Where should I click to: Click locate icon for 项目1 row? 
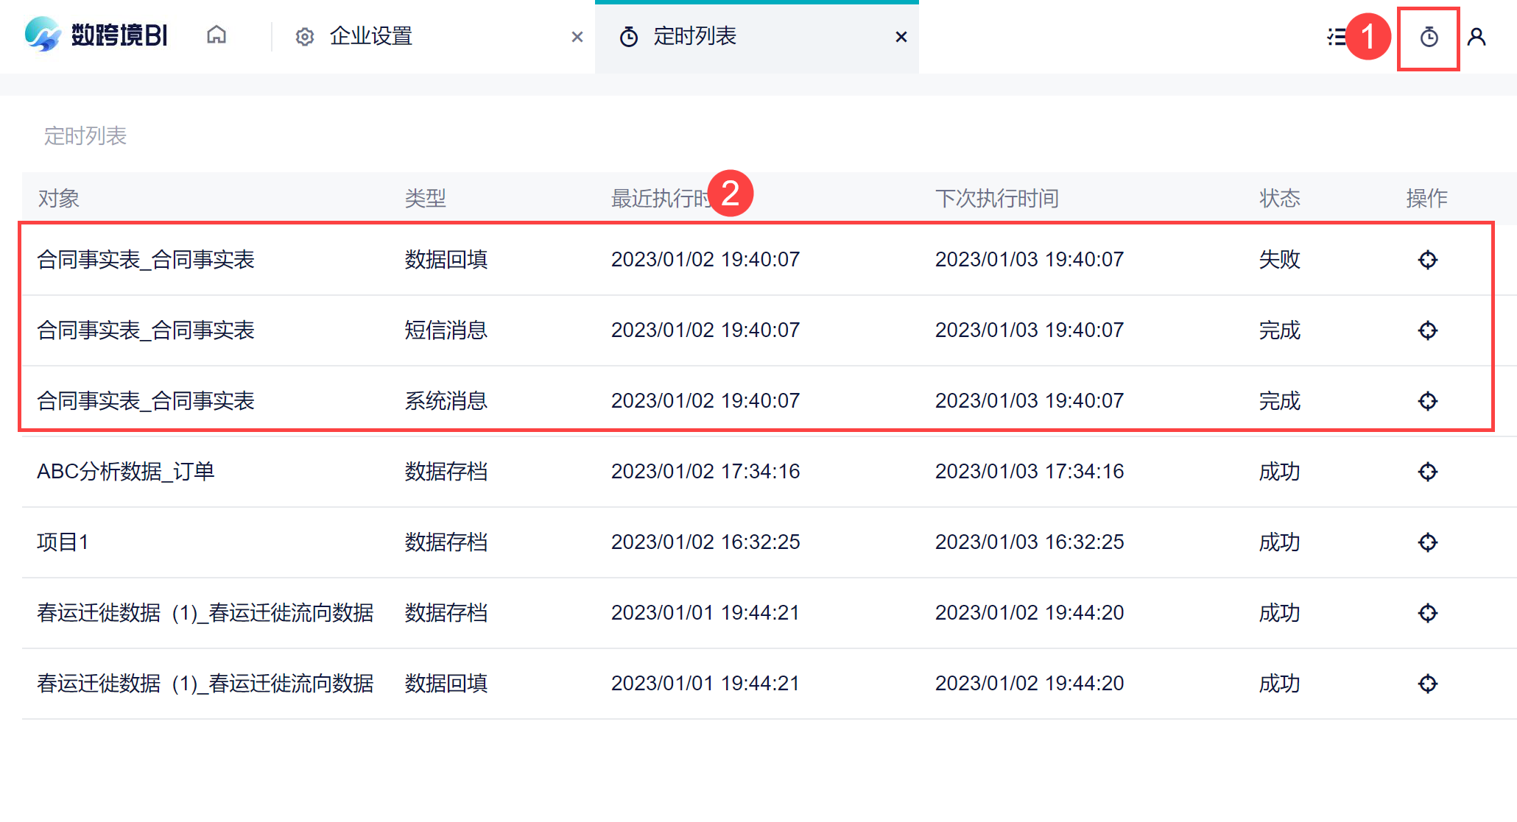(x=1427, y=542)
